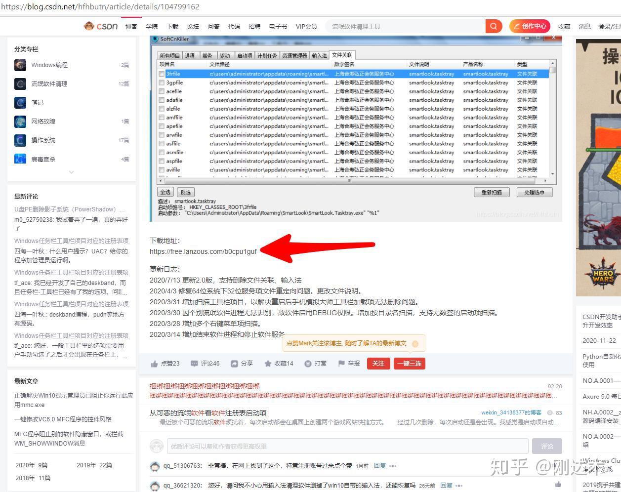Viewport: 621px width, 492px height.
Task: Switch to the 进程 tab
Action: [190, 56]
